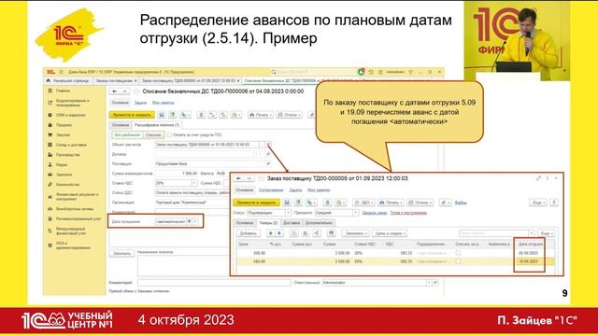This screenshot has width=598, height=336.
Task: Open the Закупки sidebar section
Action: (63, 134)
